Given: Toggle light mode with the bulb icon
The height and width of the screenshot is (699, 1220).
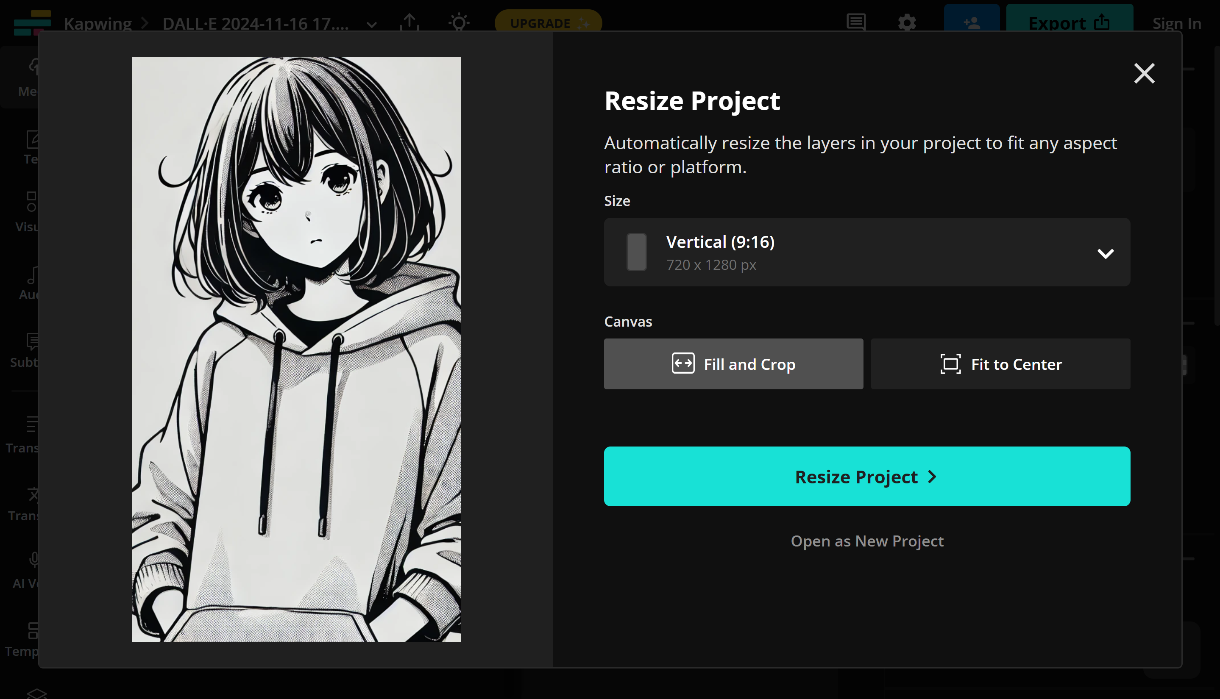Looking at the screenshot, I should (x=458, y=22).
